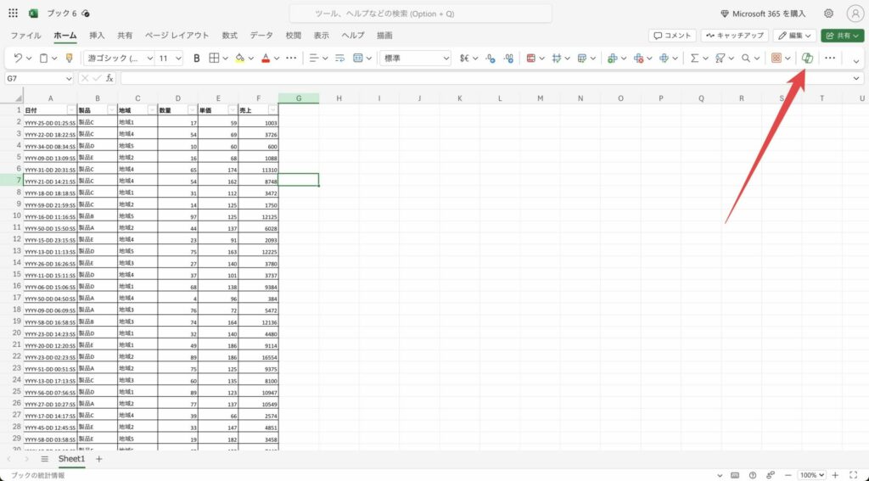Launch Copilot from the ribbon
This screenshot has height=481, width=869.
(x=808, y=58)
